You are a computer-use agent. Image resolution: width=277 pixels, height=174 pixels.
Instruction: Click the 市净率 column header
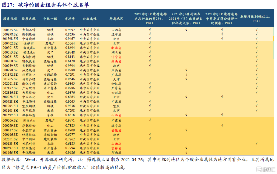[70, 19]
